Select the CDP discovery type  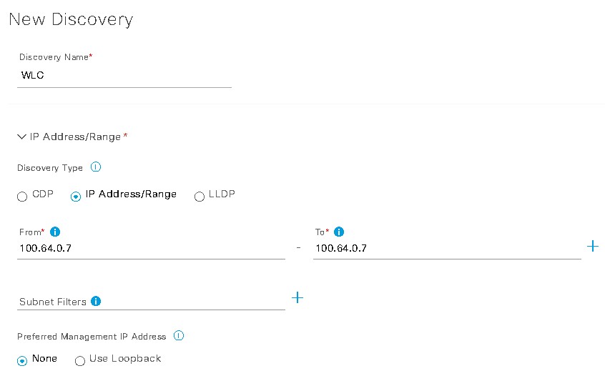22,197
